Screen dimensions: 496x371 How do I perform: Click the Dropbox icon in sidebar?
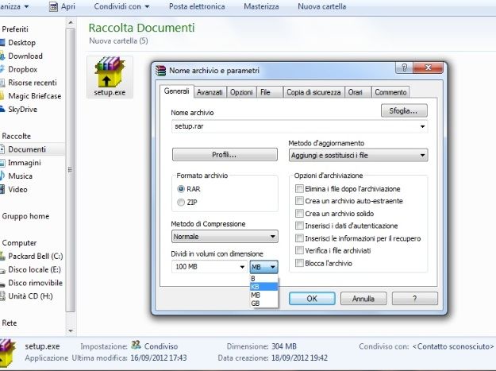[3, 69]
